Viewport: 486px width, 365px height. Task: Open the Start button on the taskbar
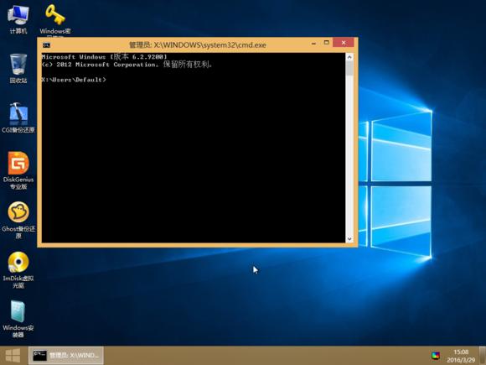[x=13, y=356]
